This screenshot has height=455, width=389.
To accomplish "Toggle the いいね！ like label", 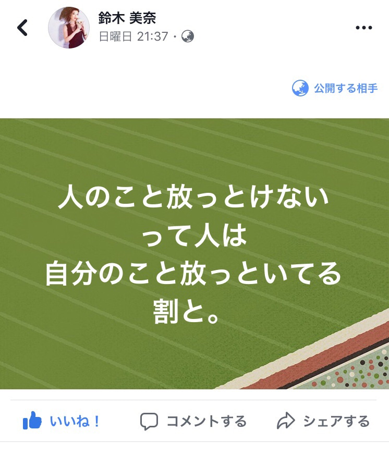I will pyautogui.click(x=75, y=421).
